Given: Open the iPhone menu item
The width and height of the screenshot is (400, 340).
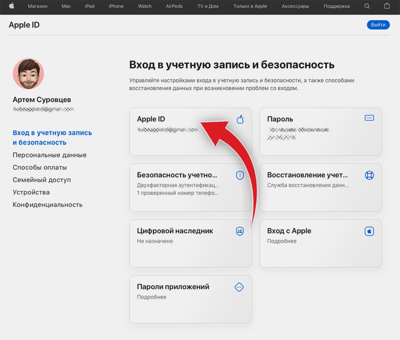Looking at the screenshot, I should (116, 6).
